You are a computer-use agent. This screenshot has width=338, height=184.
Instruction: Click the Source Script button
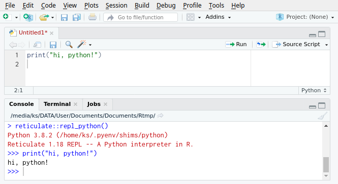(x=296, y=44)
